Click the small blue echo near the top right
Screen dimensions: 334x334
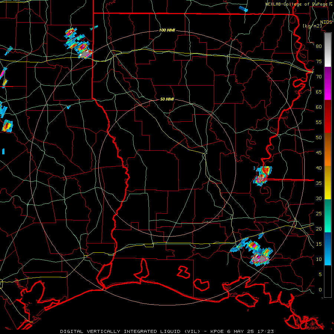[243, 9]
